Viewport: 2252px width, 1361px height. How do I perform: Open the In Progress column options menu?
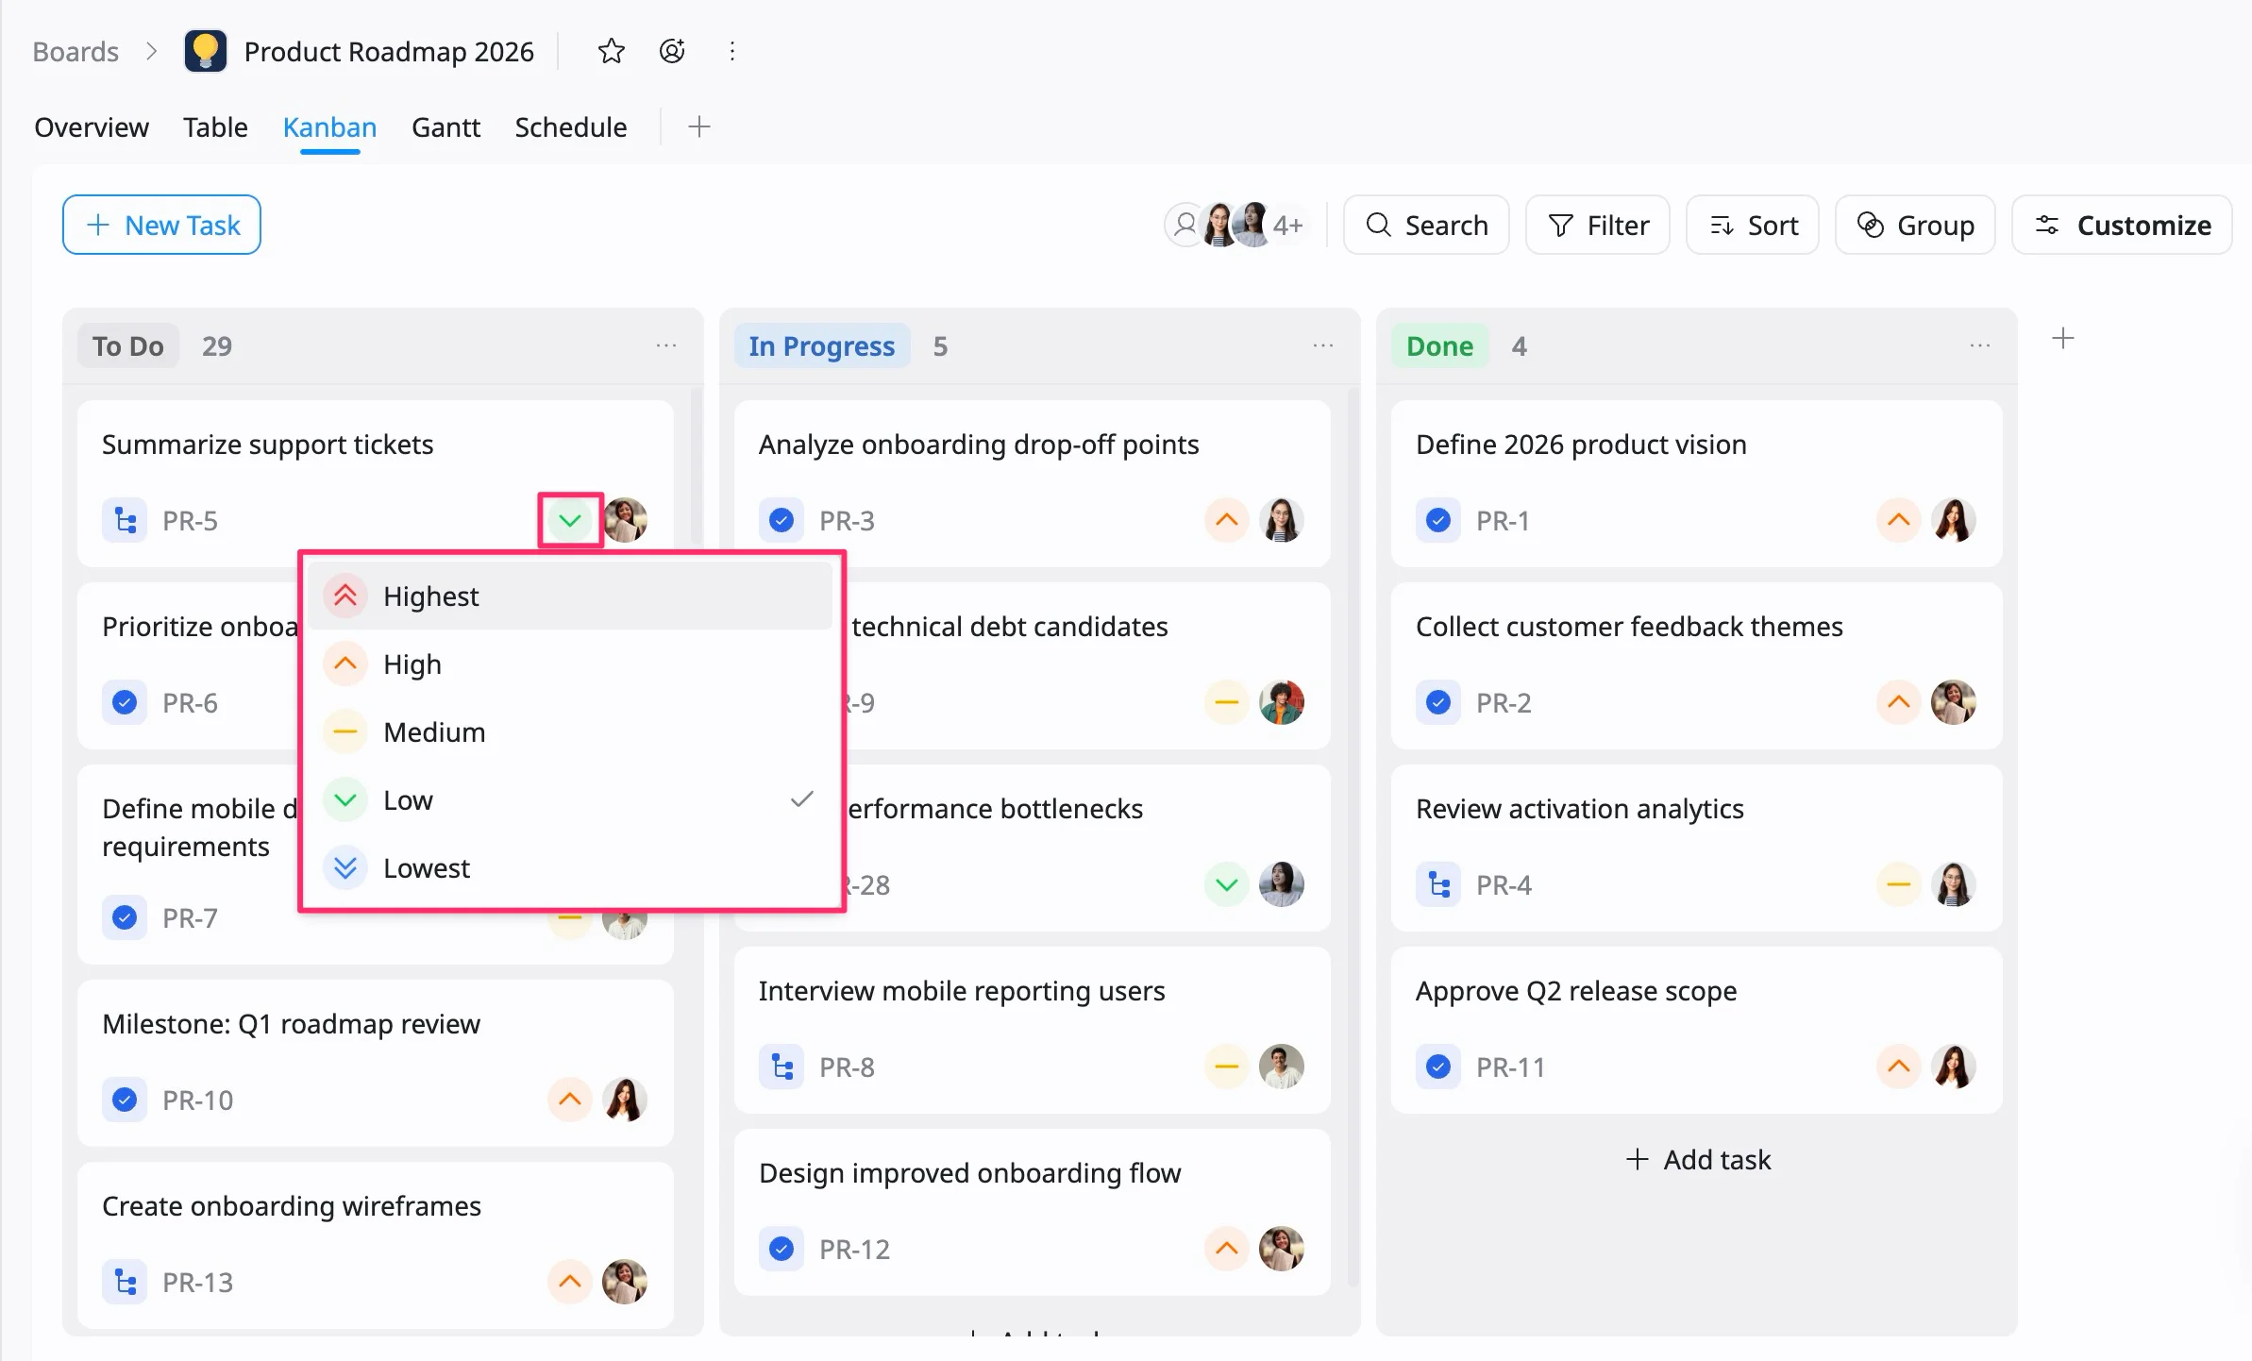coord(1323,346)
